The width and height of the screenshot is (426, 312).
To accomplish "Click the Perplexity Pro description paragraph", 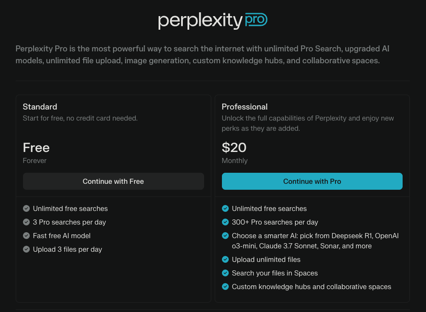I will click(202, 54).
